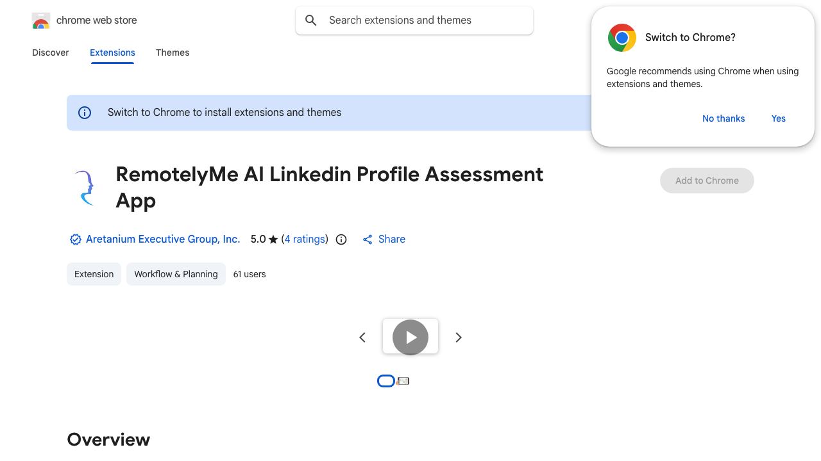Select the second carousel thumbnail
Viewport: 821px width, 461px height.
403,381
